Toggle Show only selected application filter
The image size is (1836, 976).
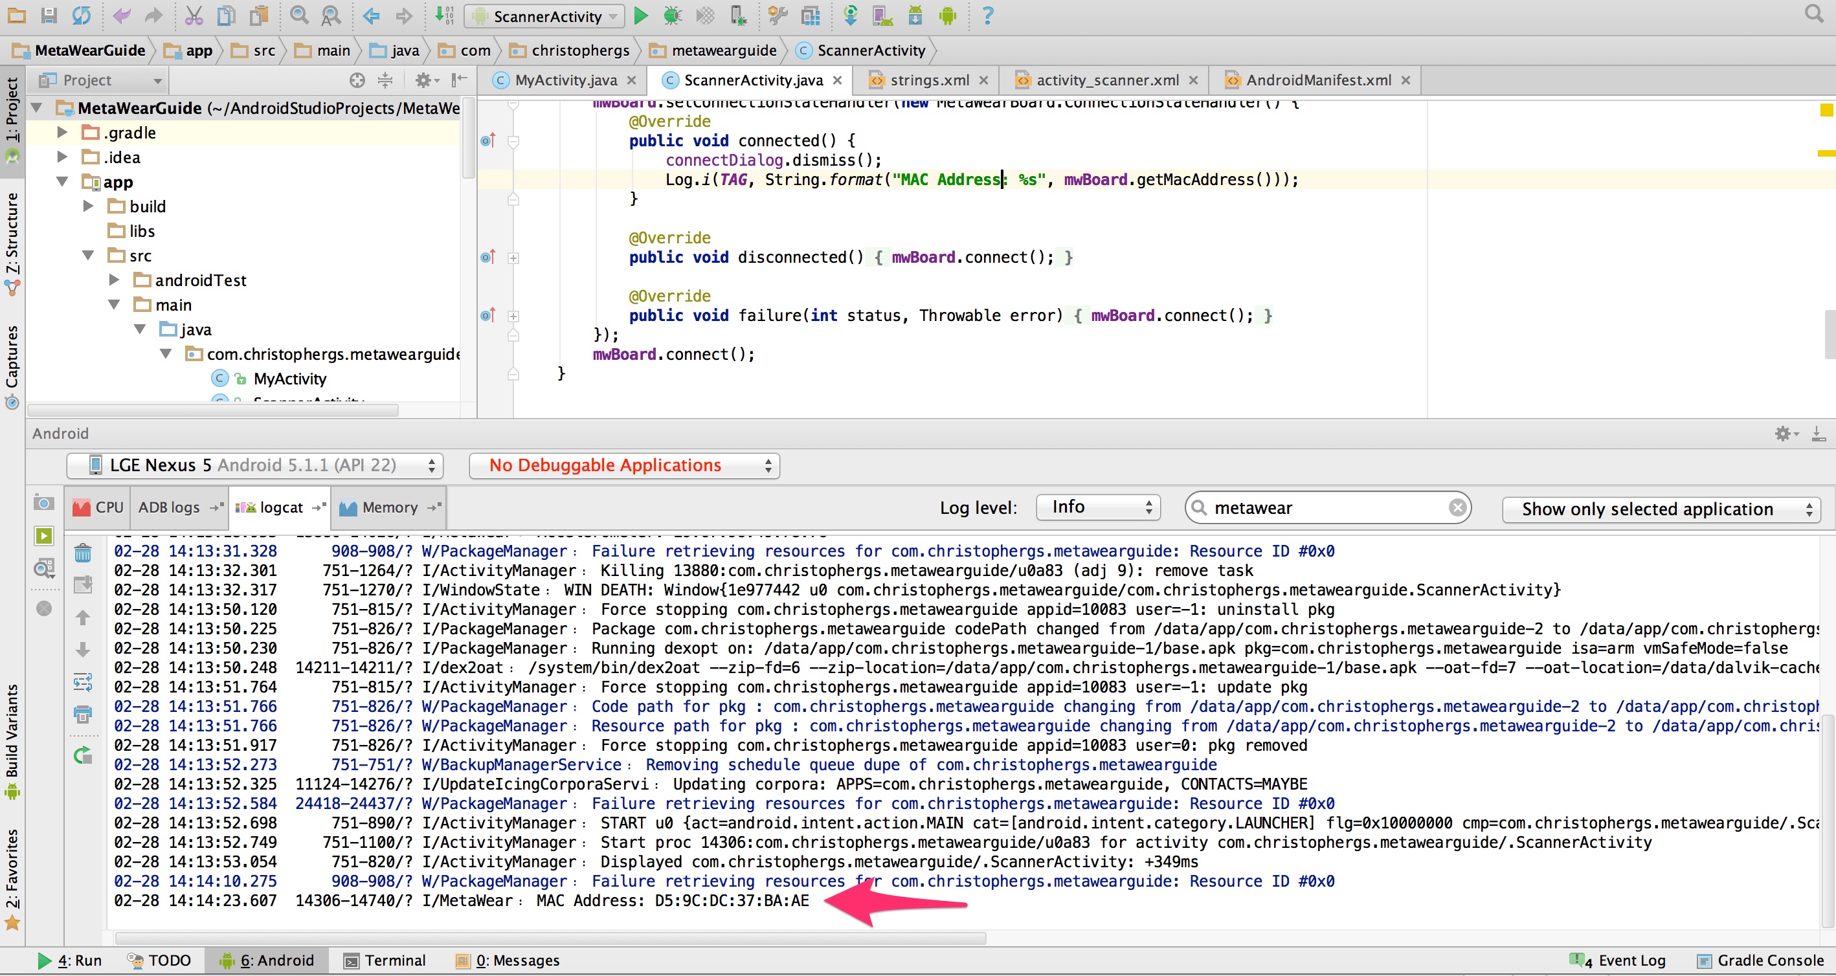(x=1665, y=506)
